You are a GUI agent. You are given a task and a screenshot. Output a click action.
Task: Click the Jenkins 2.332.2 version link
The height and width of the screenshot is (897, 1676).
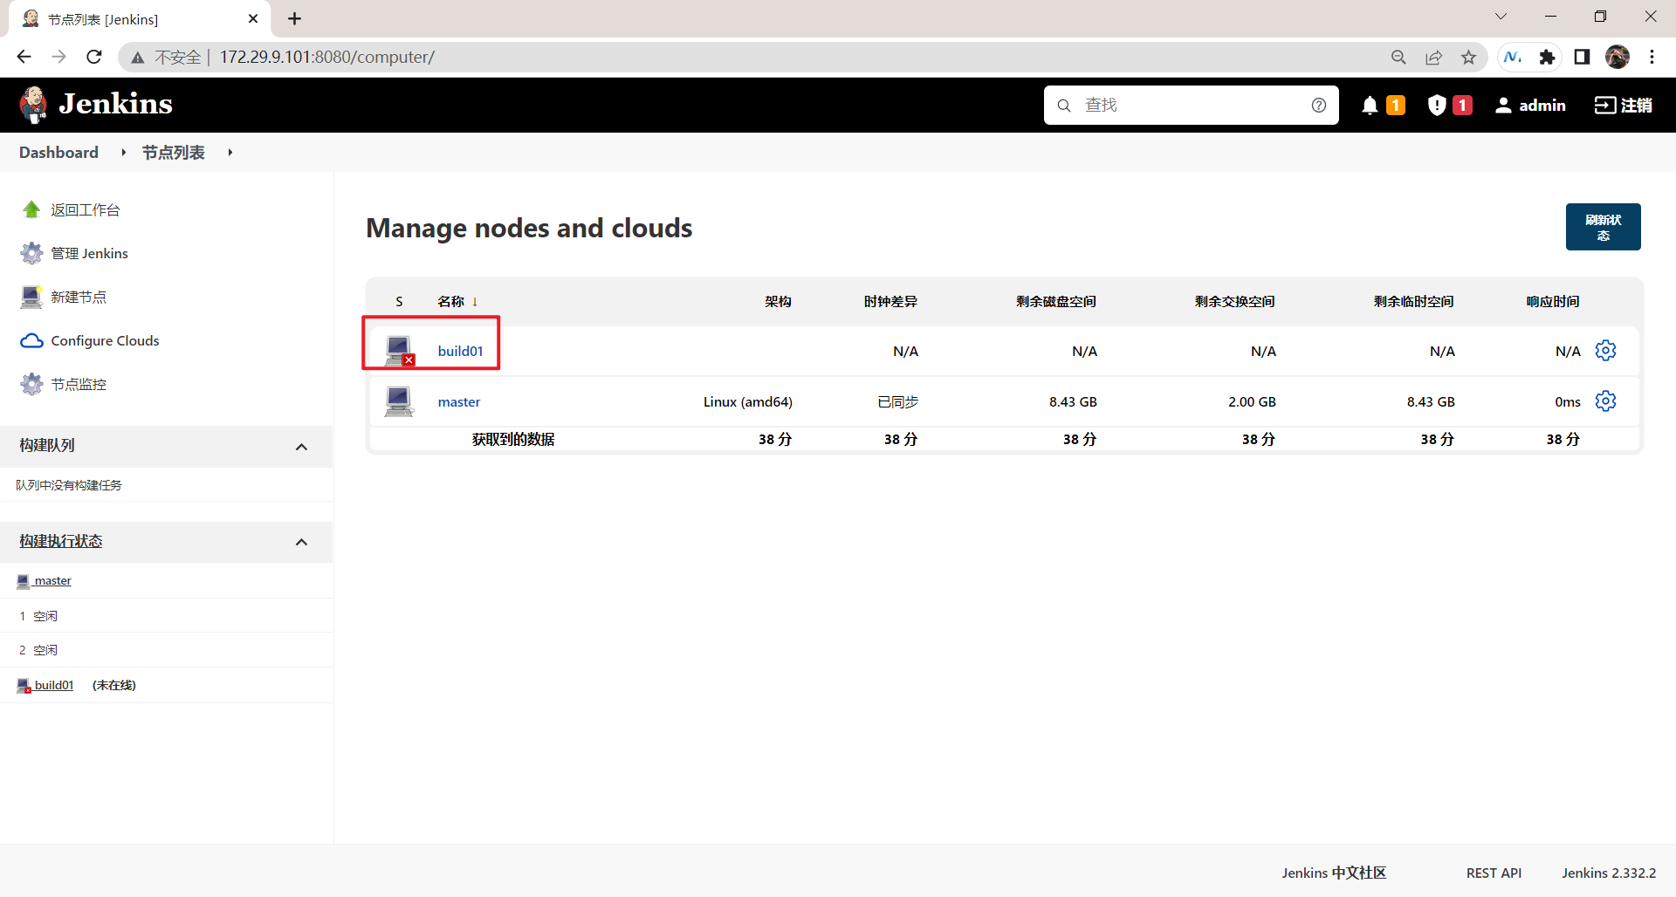pos(1609,873)
